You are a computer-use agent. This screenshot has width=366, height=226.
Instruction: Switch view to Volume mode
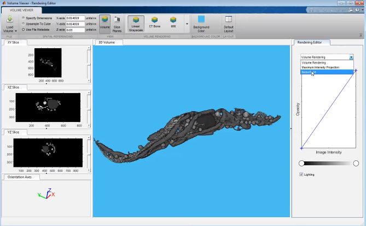(x=104, y=24)
